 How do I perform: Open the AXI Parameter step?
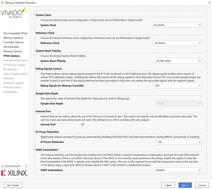pyautogui.click(x=11, y=47)
